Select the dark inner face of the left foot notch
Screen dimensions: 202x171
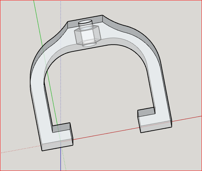[x=61, y=128]
